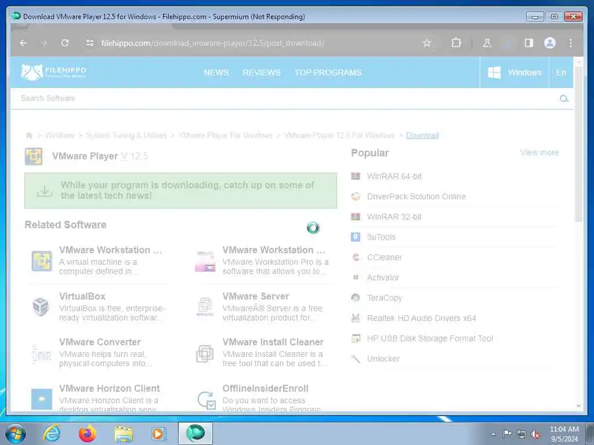Click the CCleaner icon in Popular list
The height and width of the screenshot is (445, 594).
356,257
